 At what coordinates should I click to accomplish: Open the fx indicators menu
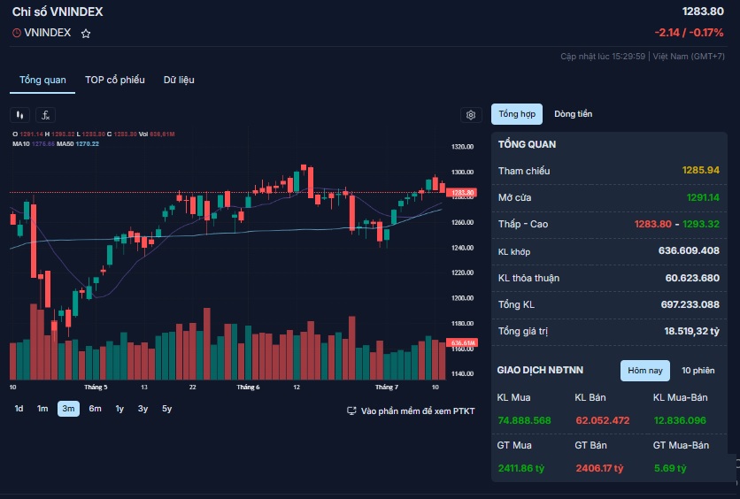click(45, 115)
